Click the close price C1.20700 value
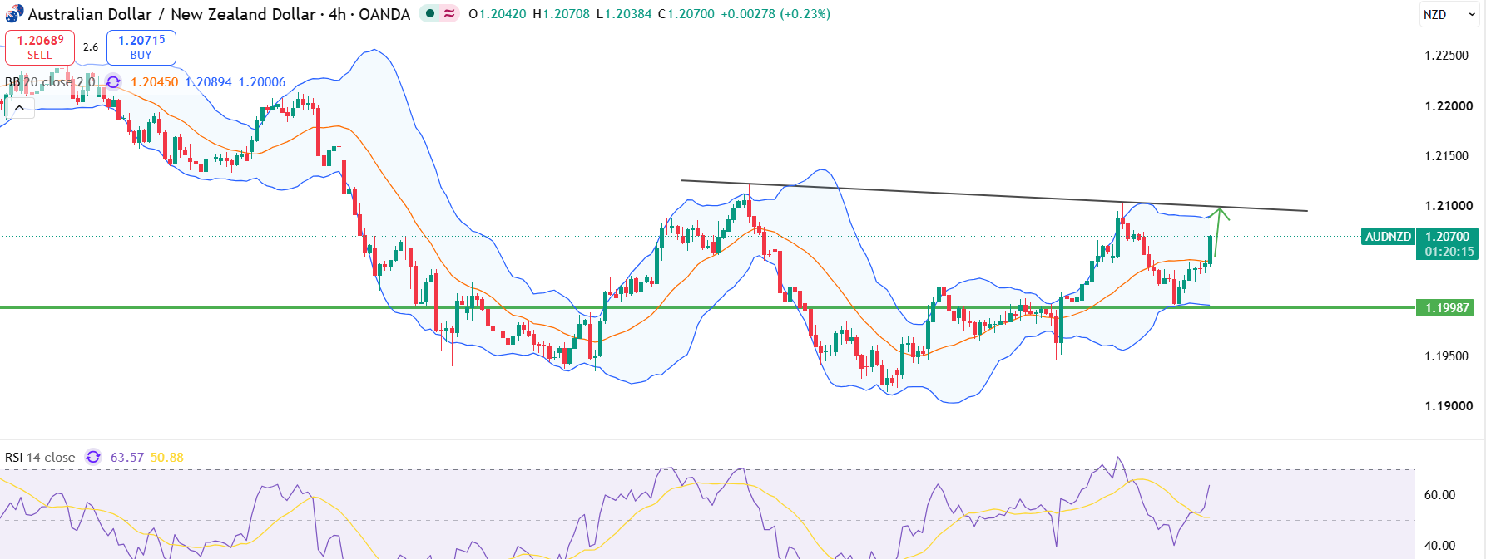The height and width of the screenshot is (559, 1486). [x=686, y=14]
